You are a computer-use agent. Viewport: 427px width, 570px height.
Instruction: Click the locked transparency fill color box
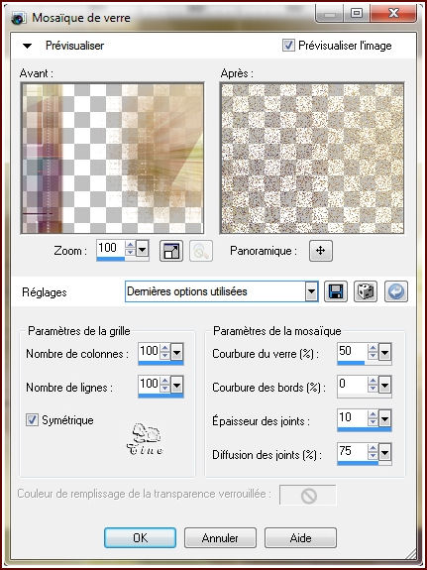click(308, 495)
